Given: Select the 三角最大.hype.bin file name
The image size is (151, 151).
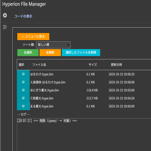Looking at the screenshot, I should click(42, 98).
